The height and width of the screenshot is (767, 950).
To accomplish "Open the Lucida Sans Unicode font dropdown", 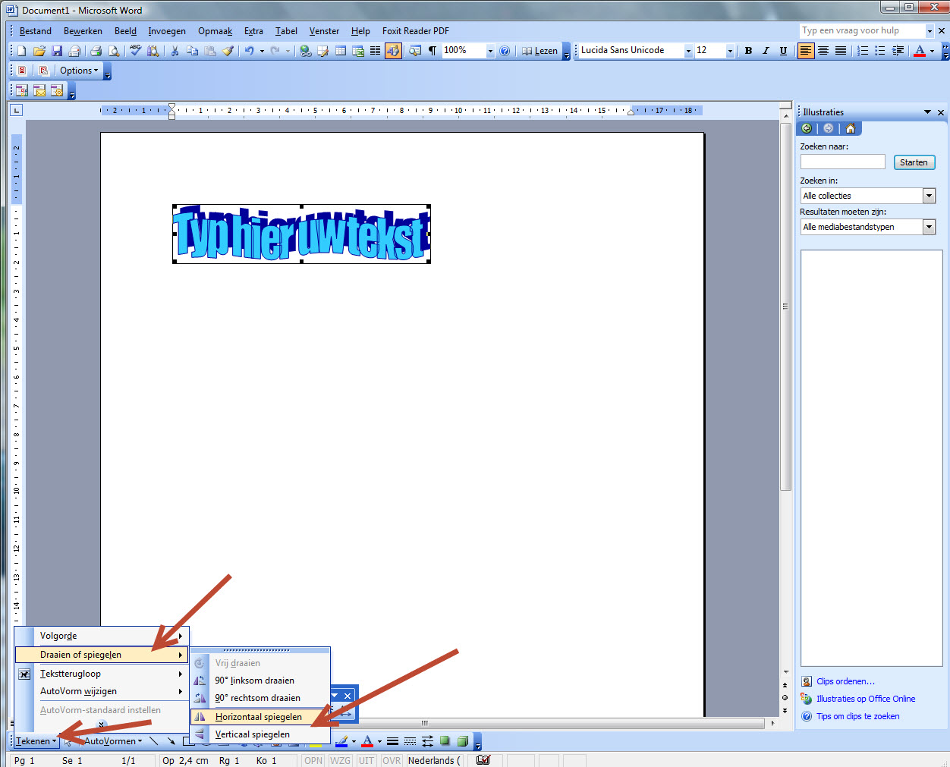I will coord(688,51).
